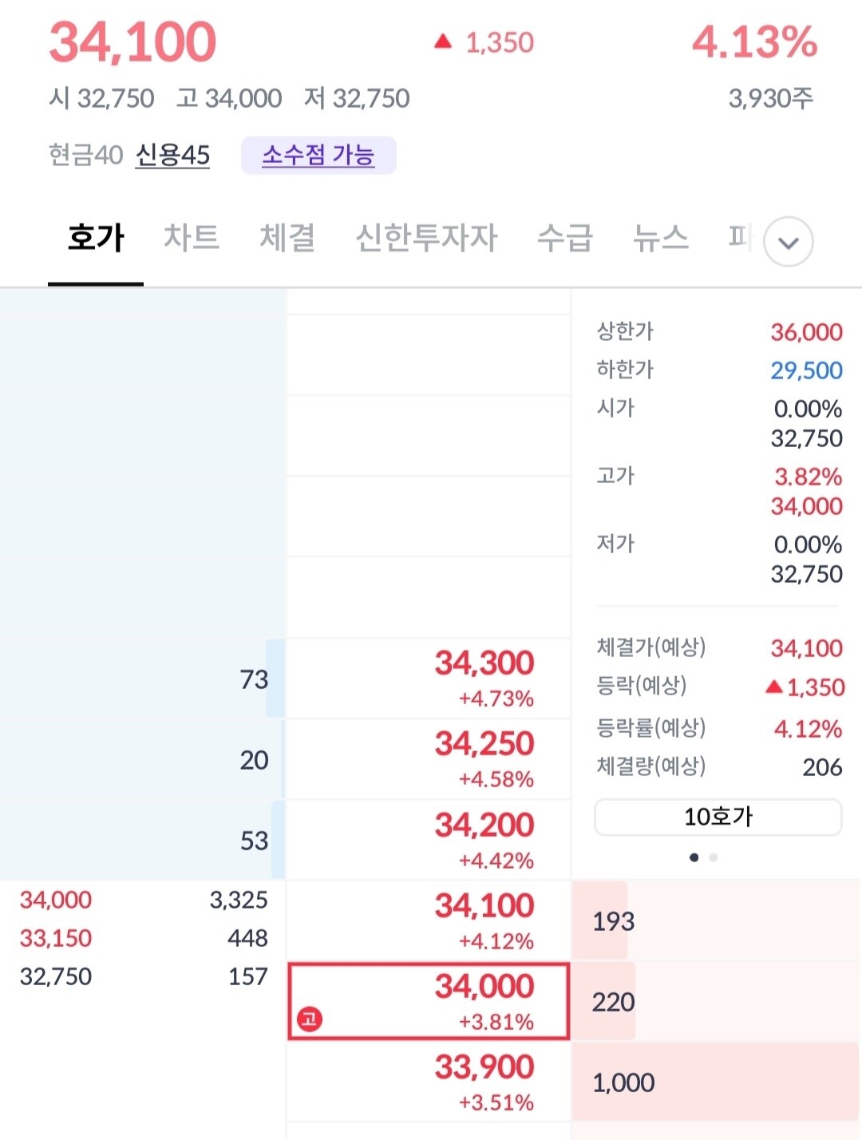This screenshot has height=1140, width=862.
Task: Open the 수급 tab
Action: click(x=565, y=238)
